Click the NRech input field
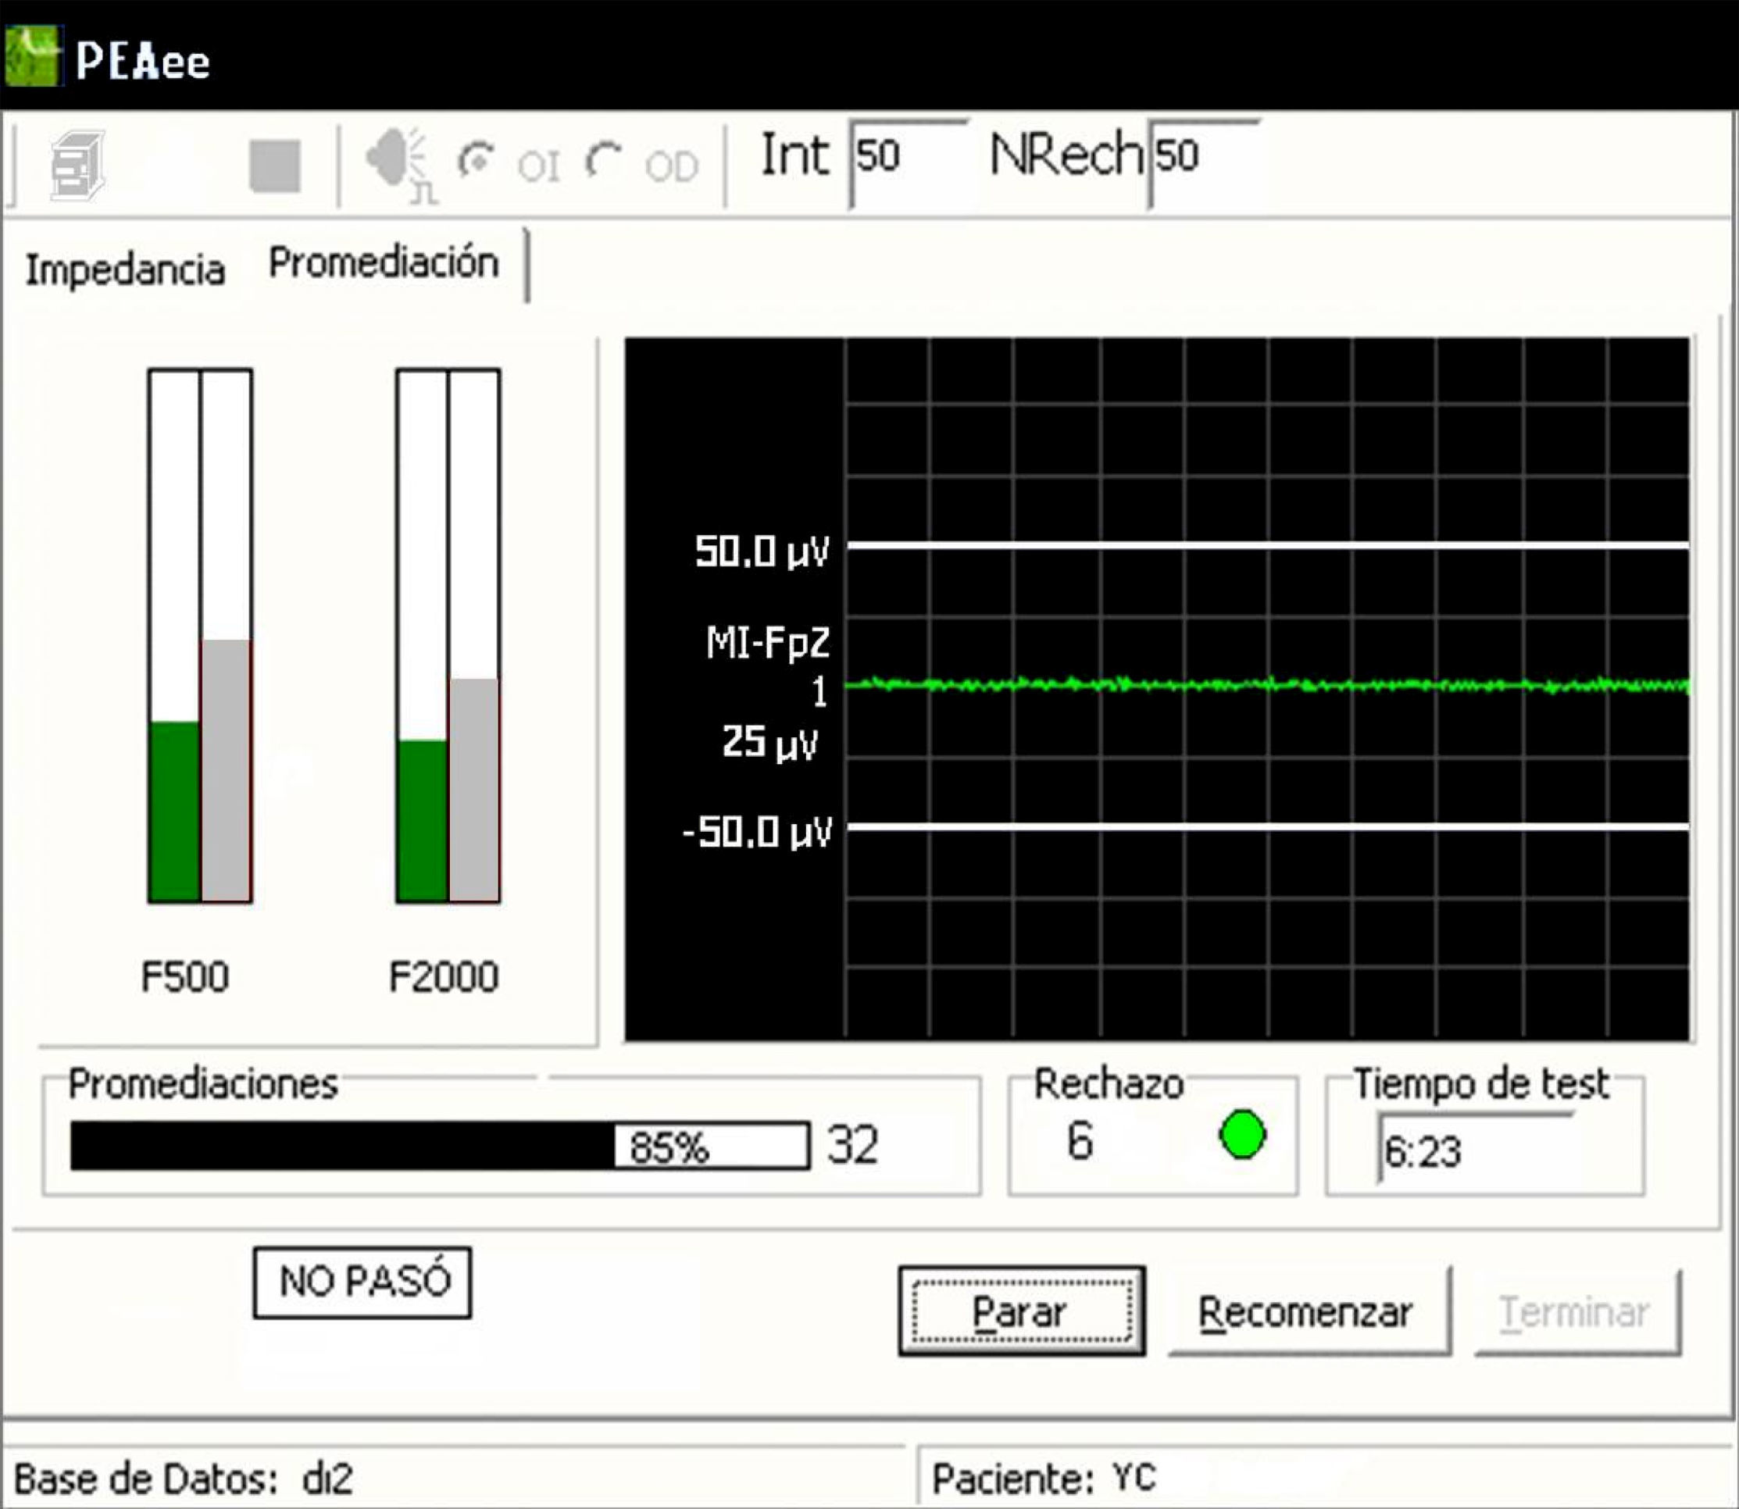 (1204, 160)
